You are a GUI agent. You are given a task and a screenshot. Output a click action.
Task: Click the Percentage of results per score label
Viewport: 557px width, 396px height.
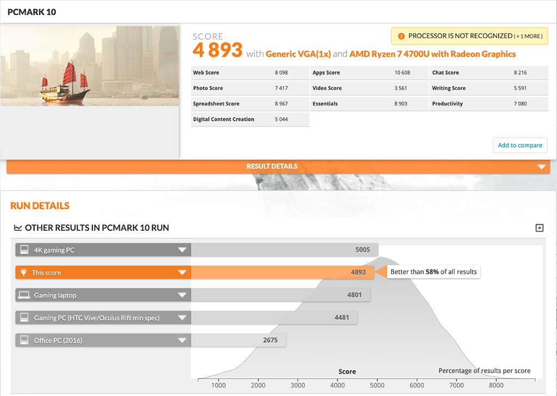click(x=484, y=370)
